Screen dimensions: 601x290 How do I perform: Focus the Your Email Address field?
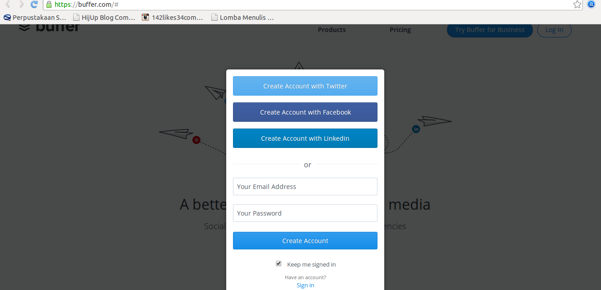(305, 187)
